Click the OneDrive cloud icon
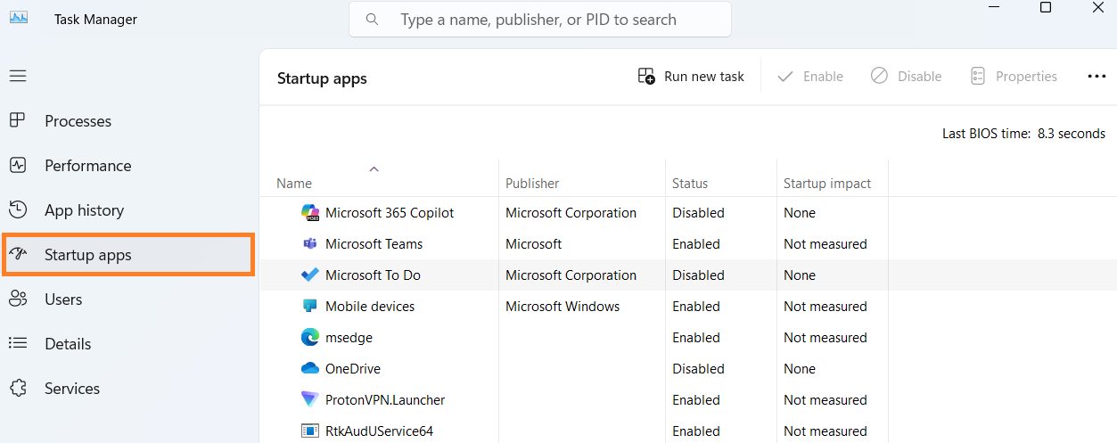This screenshot has width=1117, height=443. tap(310, 369)
